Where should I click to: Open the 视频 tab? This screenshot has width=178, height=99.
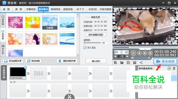(x=6, y=9)
